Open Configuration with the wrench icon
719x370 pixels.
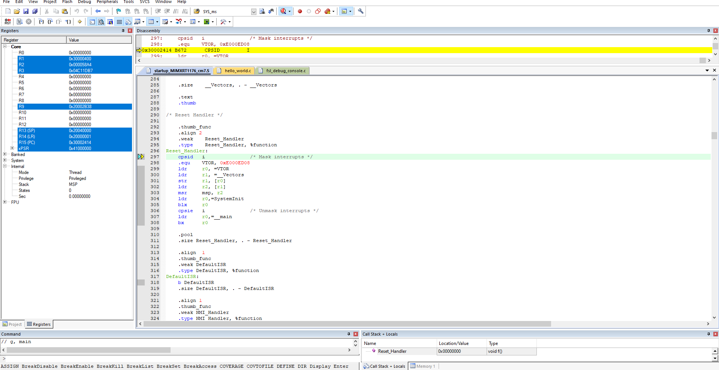361,11
